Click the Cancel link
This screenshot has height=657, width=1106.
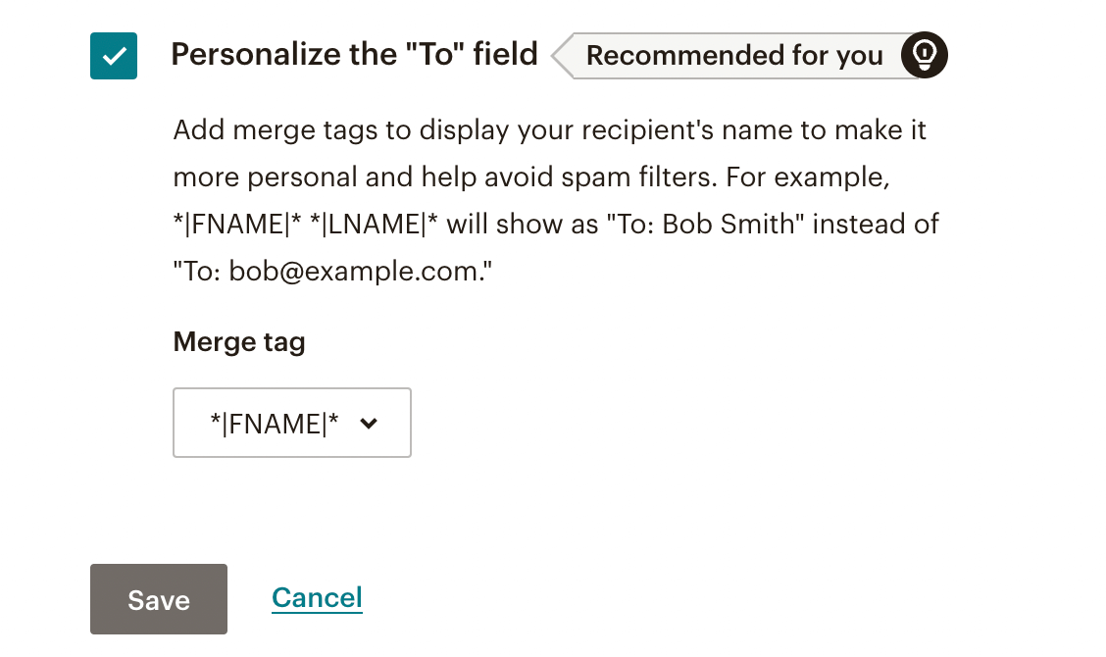317,597
